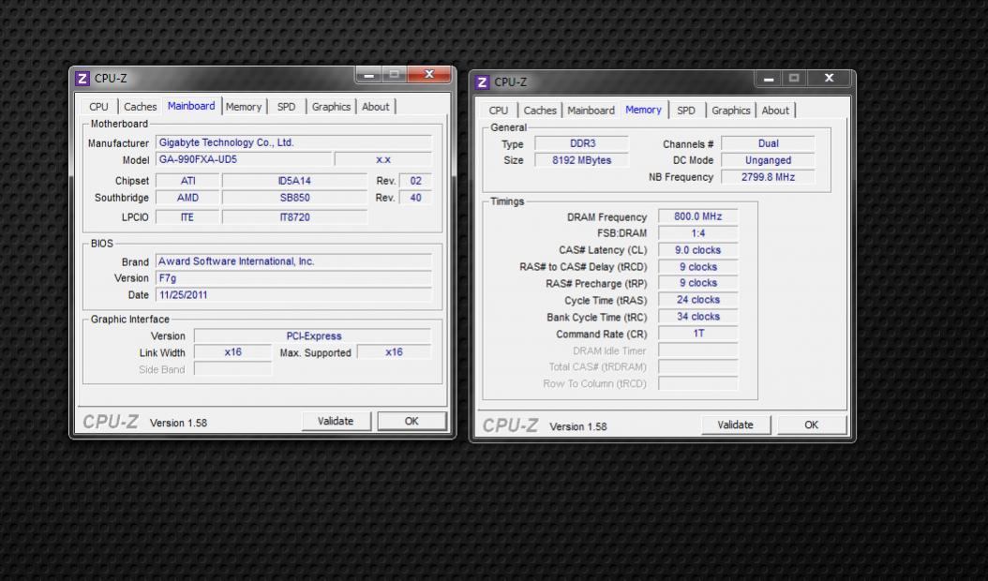
Task: Click the empty Row To Column (tRCD) field
Action: (698, 384)
